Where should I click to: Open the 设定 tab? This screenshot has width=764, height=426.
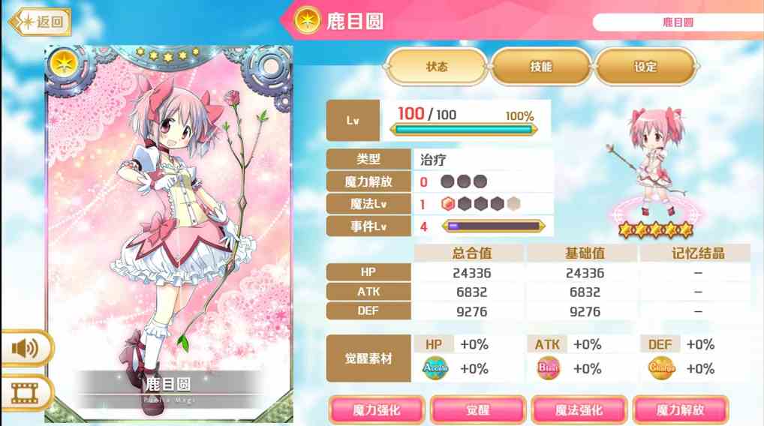(645, 67)
